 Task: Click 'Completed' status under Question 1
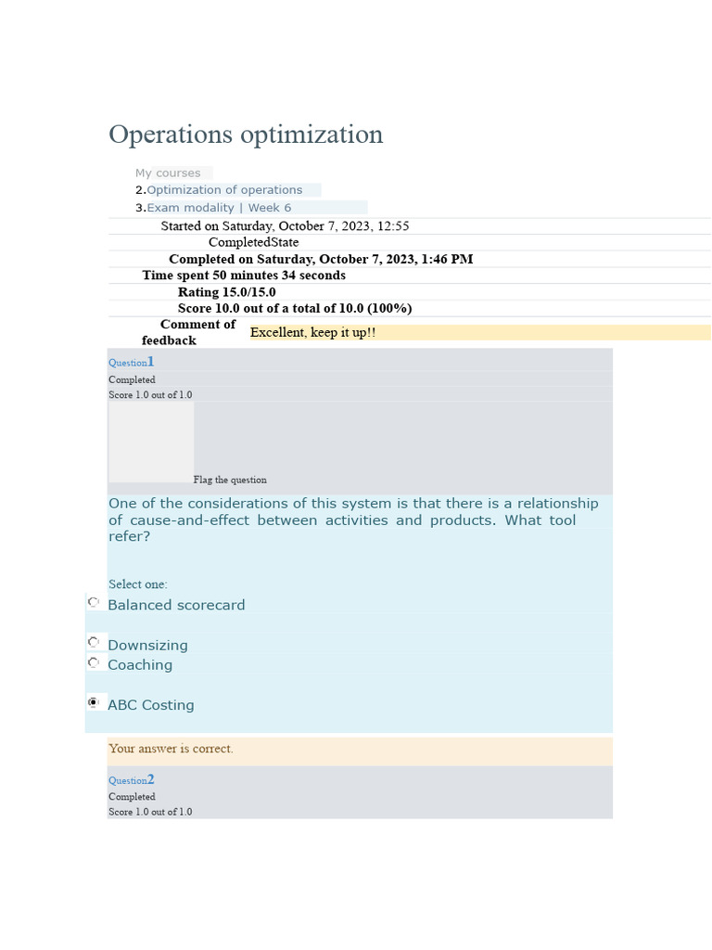(x=132, y=379)
